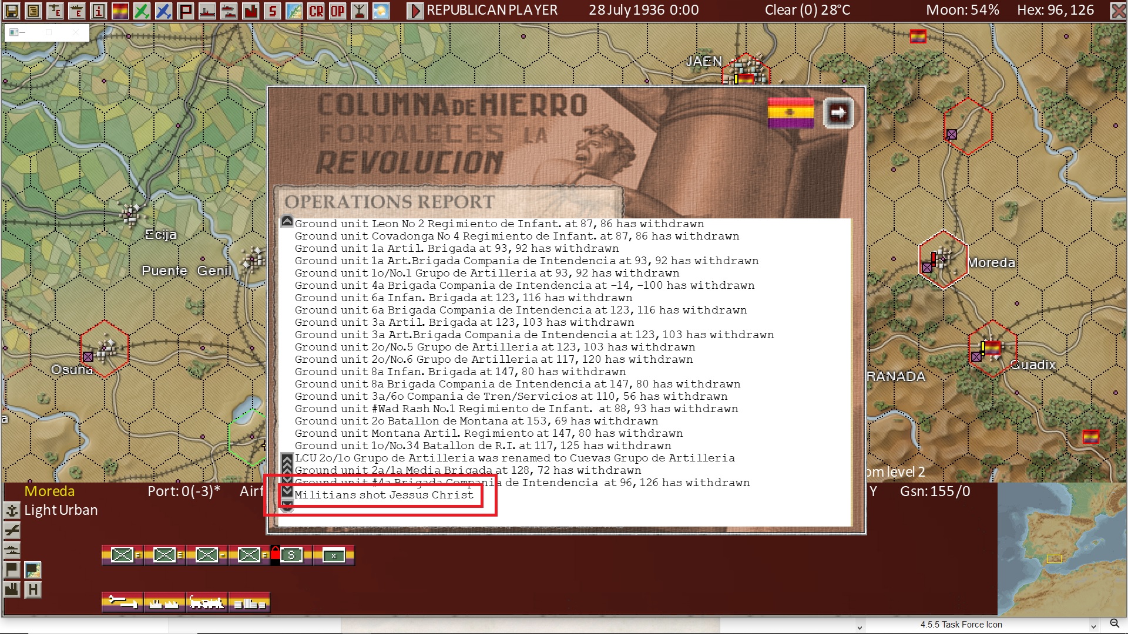Click the CR combat report button

[316, 11]
